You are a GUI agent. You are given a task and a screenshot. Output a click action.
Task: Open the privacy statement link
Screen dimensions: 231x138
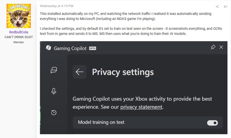point(141,107)
